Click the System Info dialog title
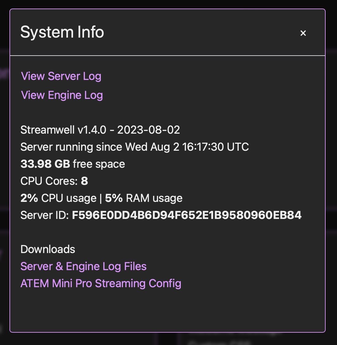Image resolution: width=337 pixels, height=345 pixels. (x=62, y=32)
